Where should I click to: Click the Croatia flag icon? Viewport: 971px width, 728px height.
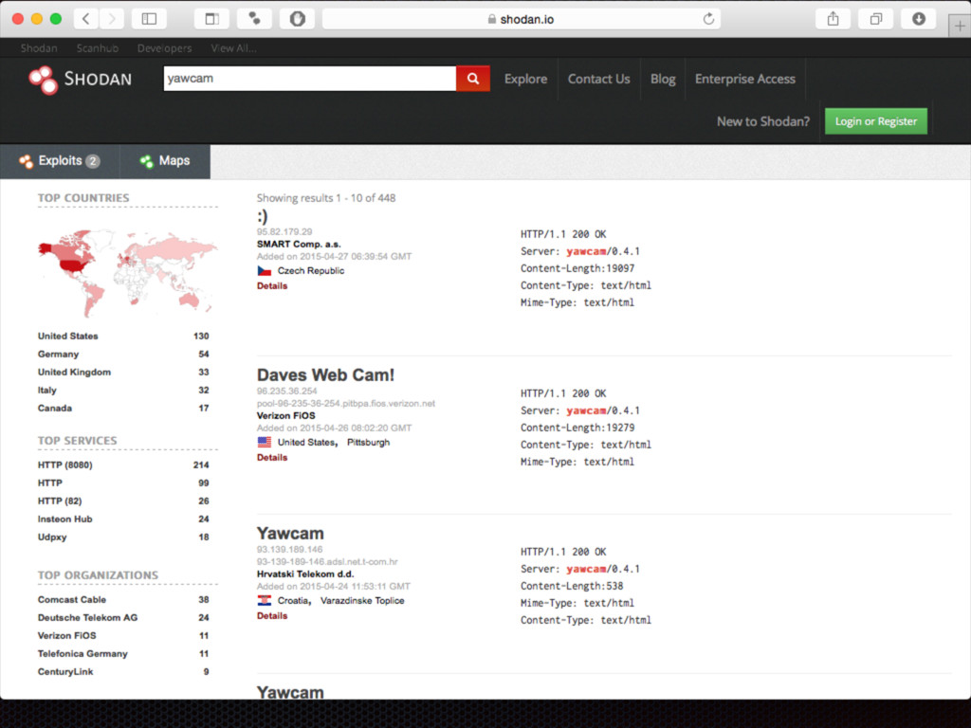pos(265,600)
